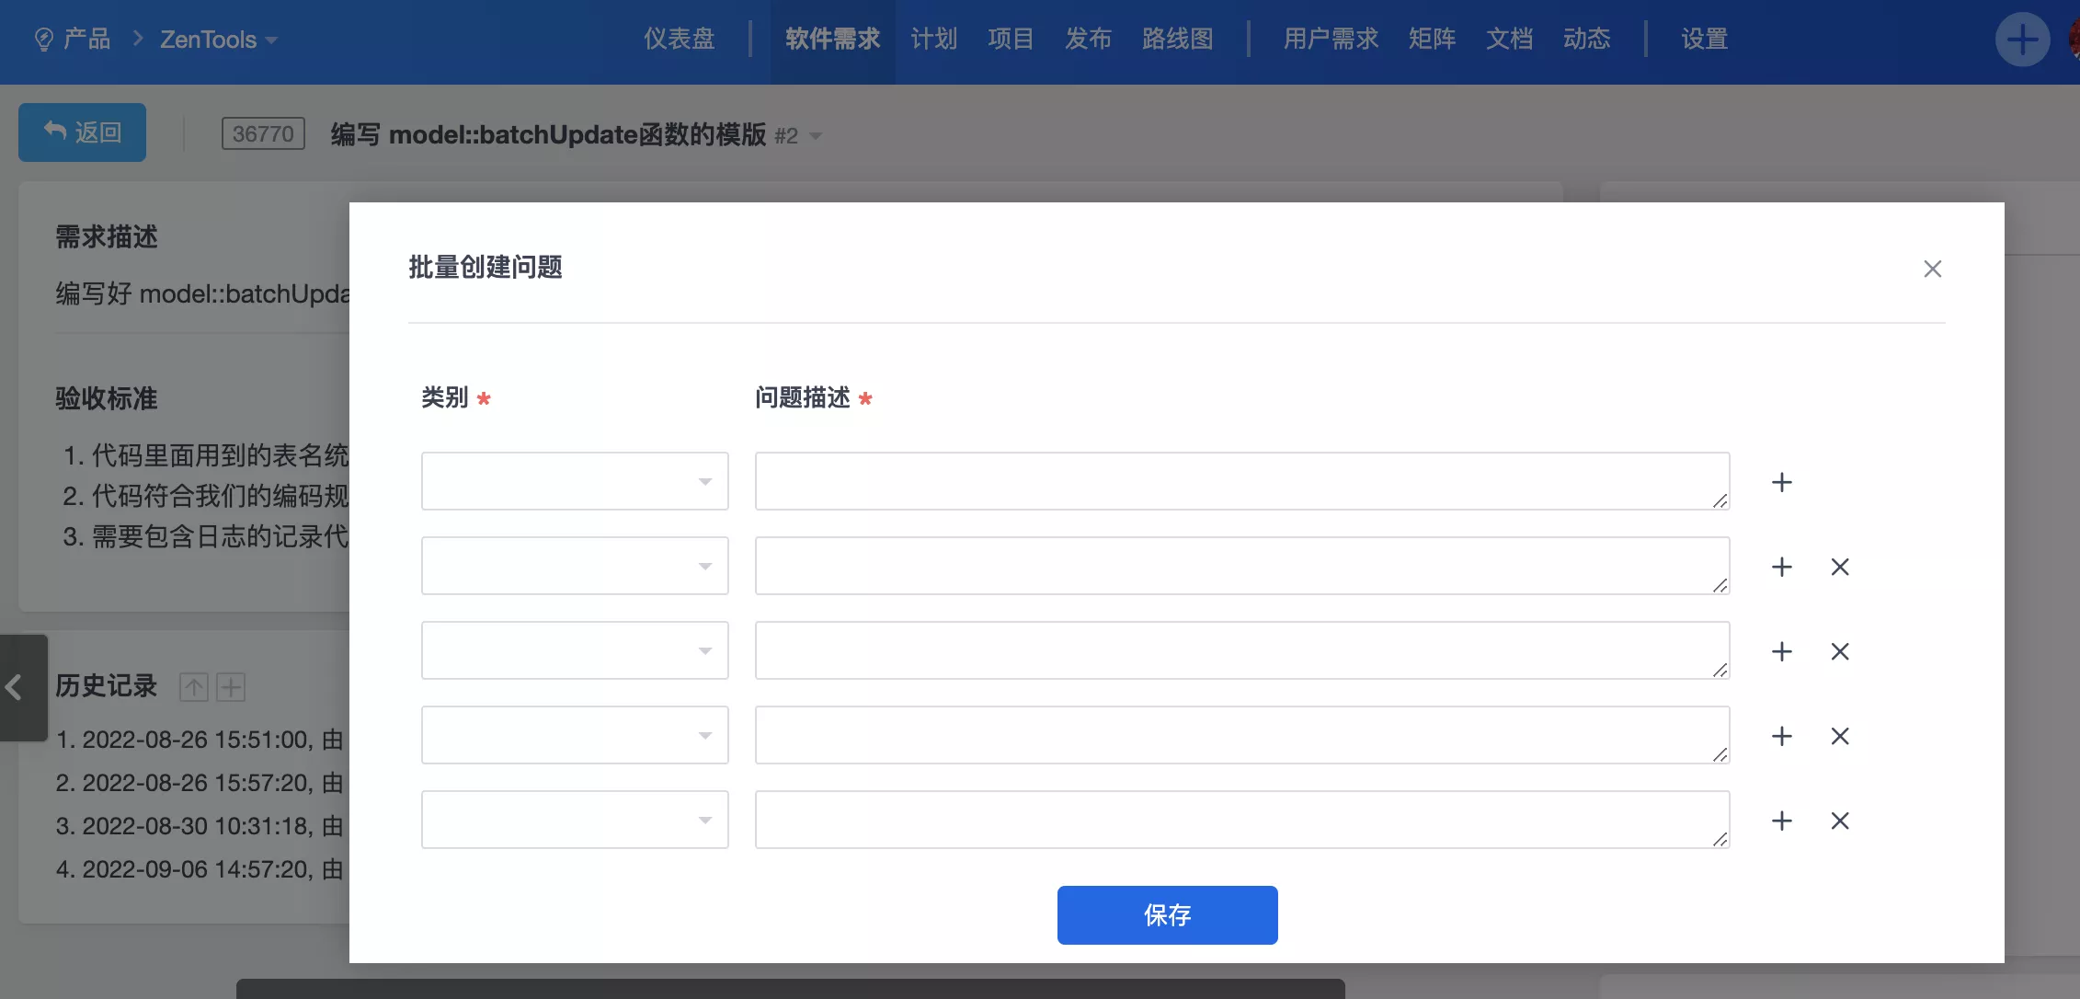Screen dimensions: 2080x999
Task: Add a row after the second issue row
Action: tap(1781, 567)
